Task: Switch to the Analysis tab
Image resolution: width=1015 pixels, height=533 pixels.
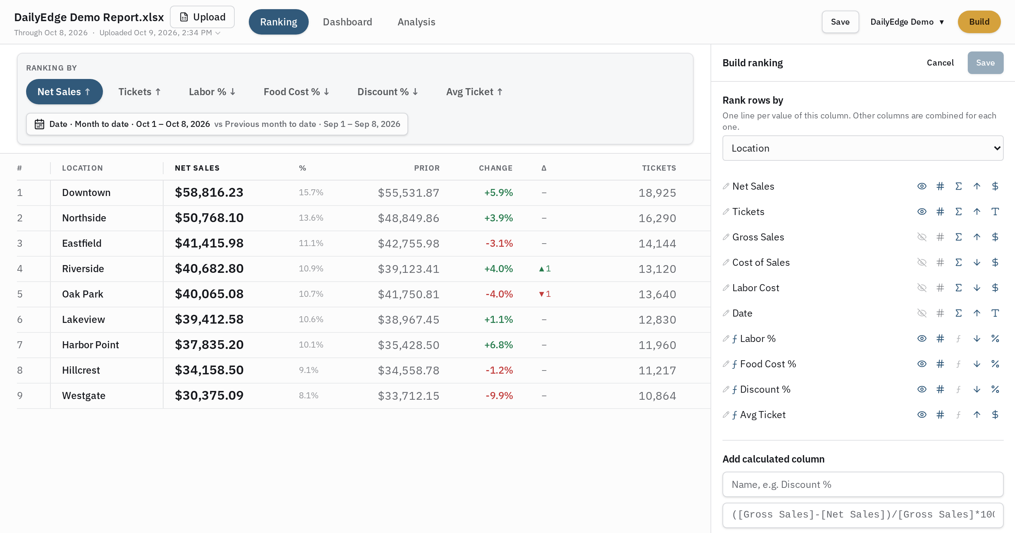Action: point(417,22)
